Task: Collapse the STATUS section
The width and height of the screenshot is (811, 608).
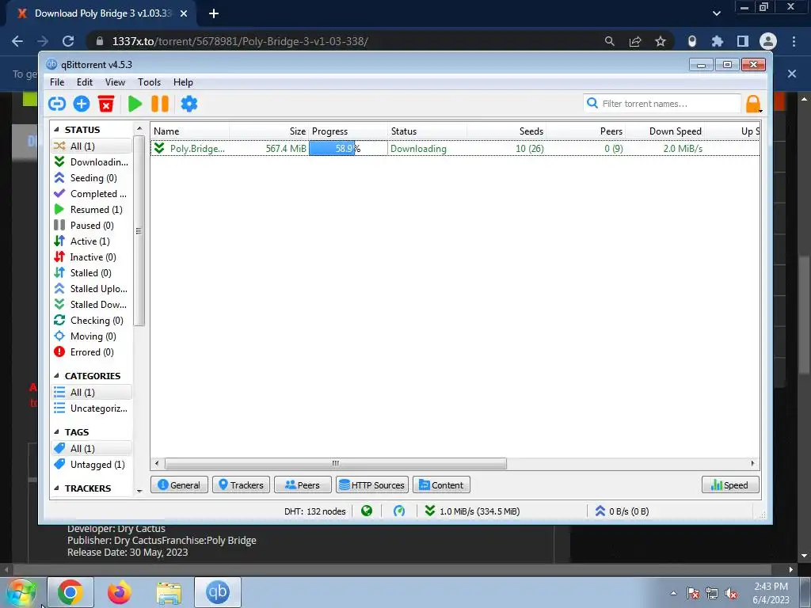Action: point(56,129)
